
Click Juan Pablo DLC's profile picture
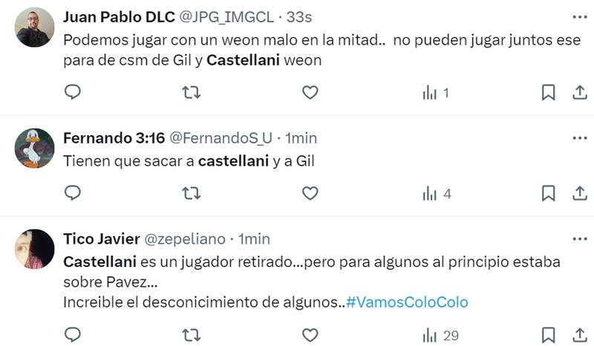tap(35, 27)
